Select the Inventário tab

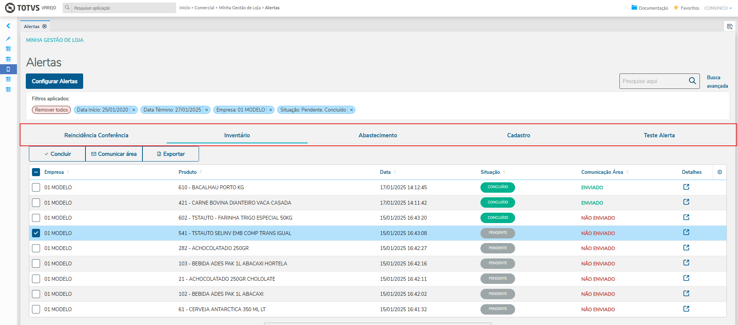(x=237, y=135)
